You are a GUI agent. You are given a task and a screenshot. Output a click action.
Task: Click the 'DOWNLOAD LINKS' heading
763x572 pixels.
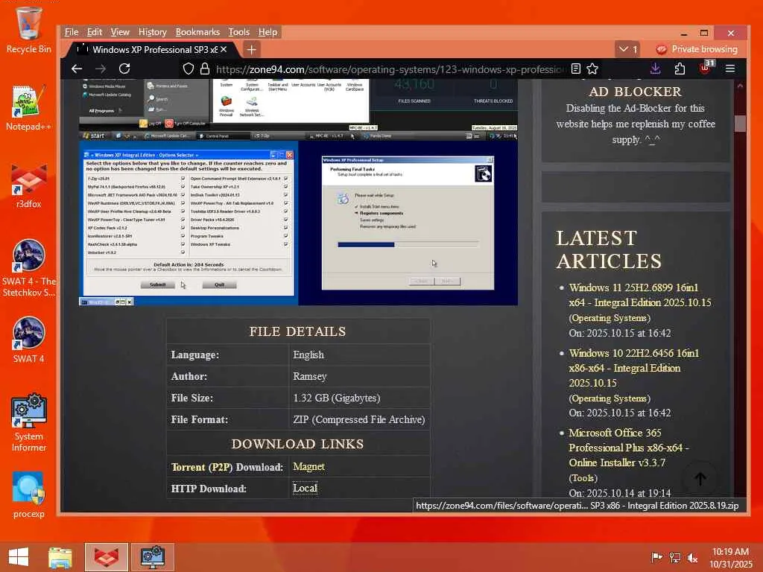pyautogui.click(x=298, y=444)
